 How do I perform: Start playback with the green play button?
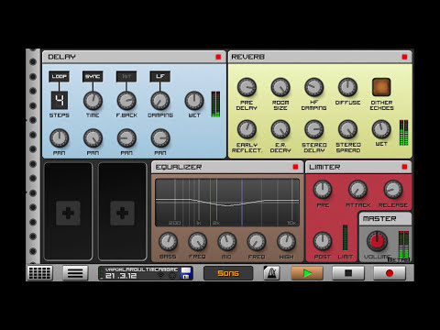[x=307, y=273]
